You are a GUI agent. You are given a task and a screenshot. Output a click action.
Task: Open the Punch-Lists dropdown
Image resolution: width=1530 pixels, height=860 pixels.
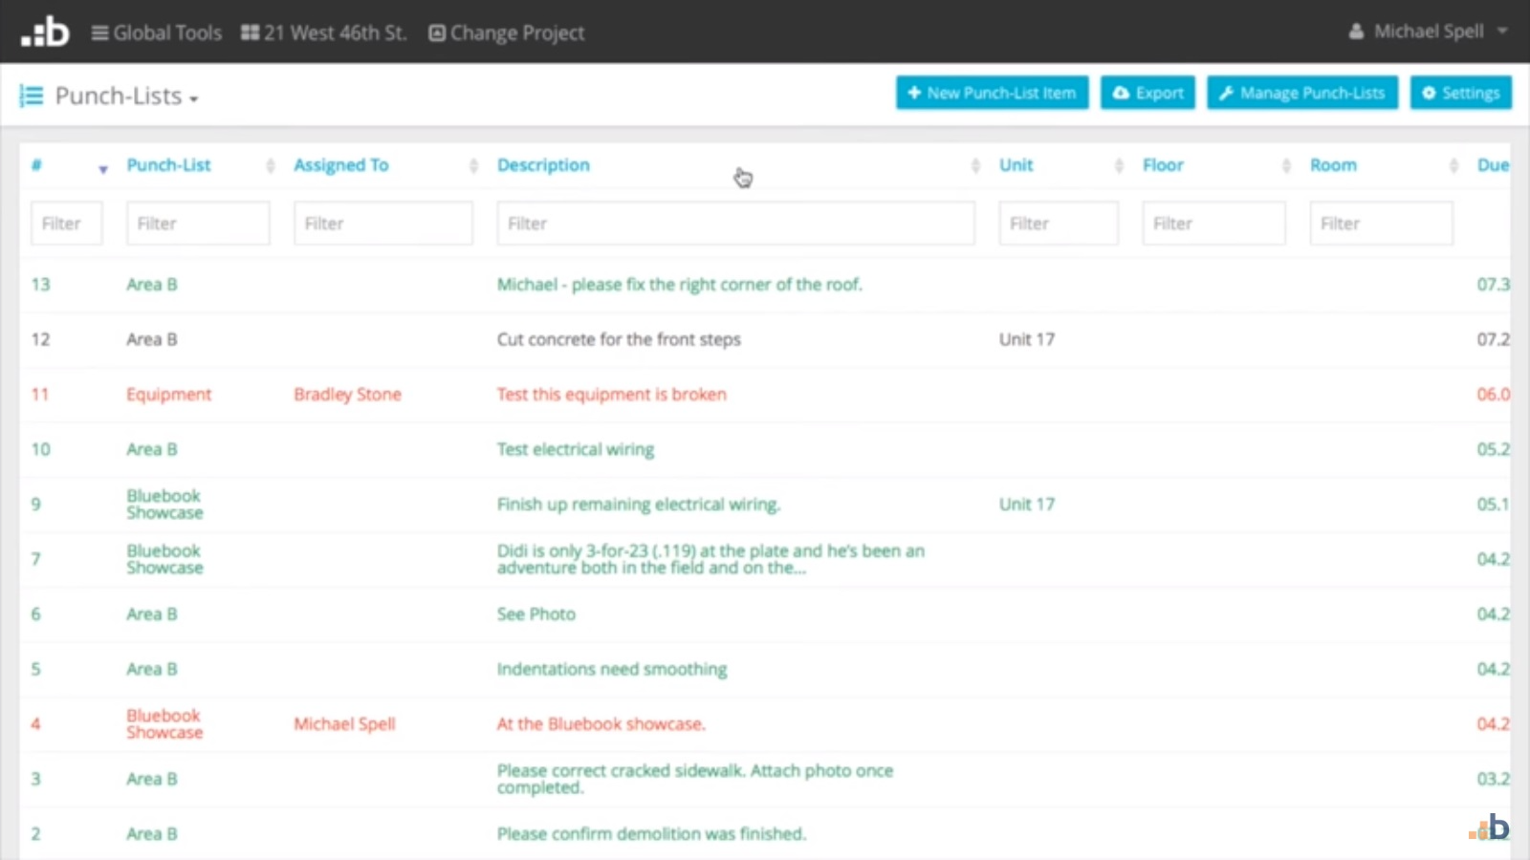[195, 97]
